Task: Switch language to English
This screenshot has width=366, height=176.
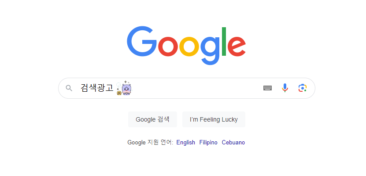Action: click(x=185, y=142)
